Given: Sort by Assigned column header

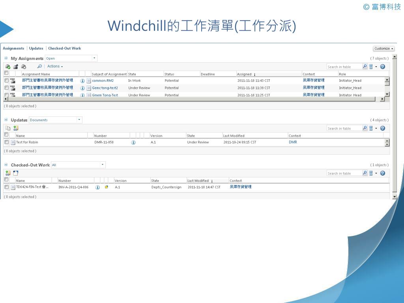Looking at the screenshot, I should point(244,74).
